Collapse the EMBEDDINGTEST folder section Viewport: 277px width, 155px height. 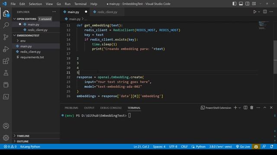point(14,35)
